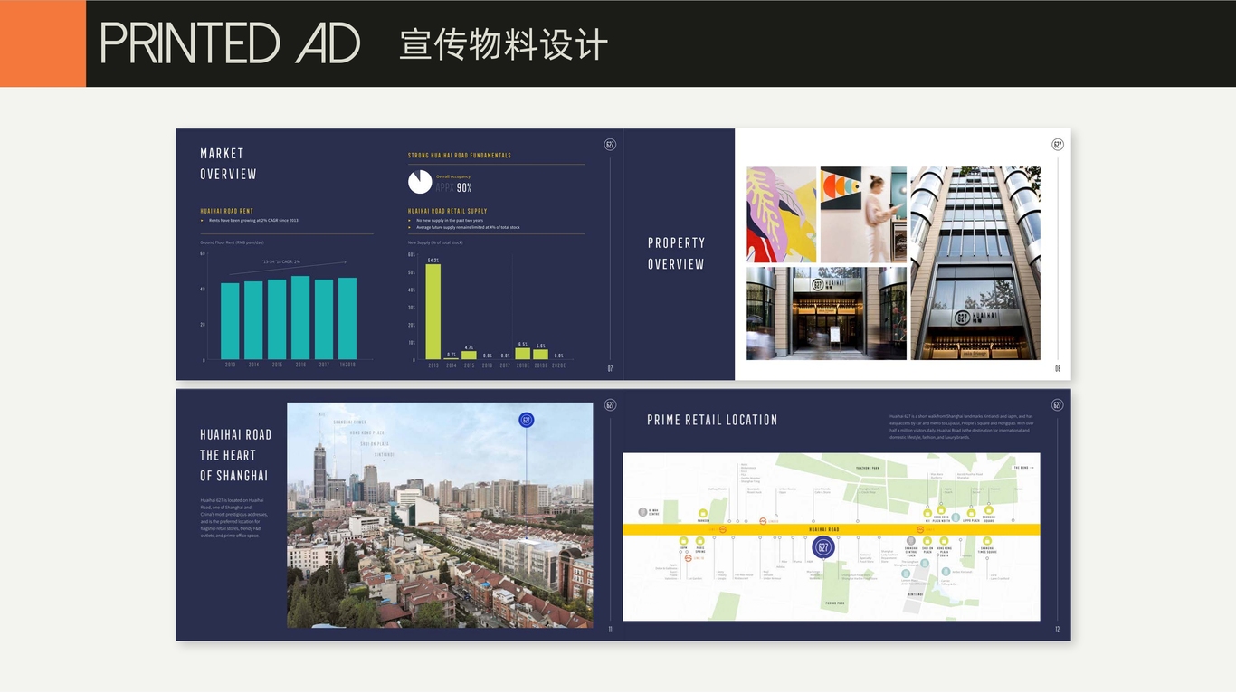Click the '13-1H '18 CAGR: 2%' annotation
The width and height of the screenshot is (1236, 693).
pos(281,261)
